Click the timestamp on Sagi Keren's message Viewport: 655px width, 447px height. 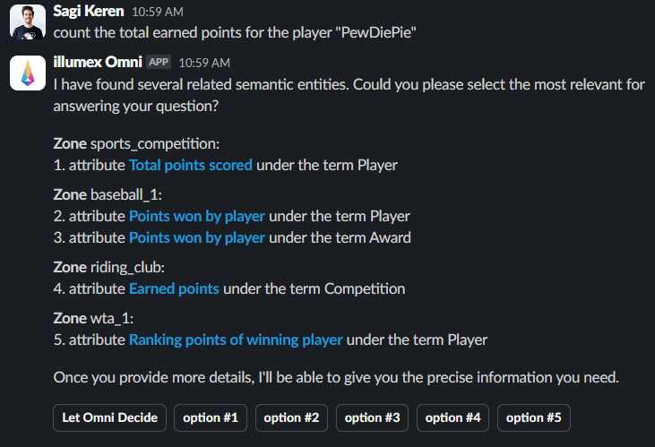pyautogui.click(x=157, y=13)
